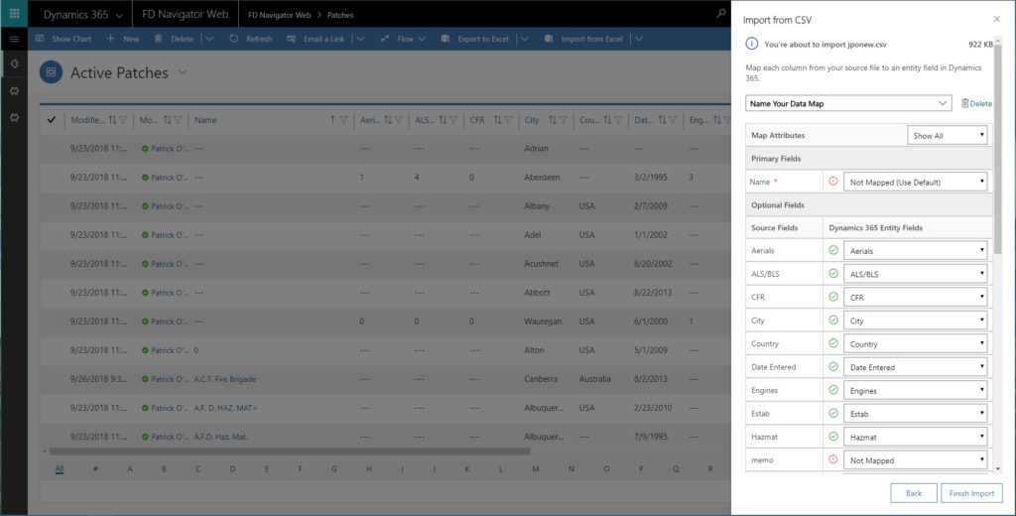Click the New record button

point(123,39)
